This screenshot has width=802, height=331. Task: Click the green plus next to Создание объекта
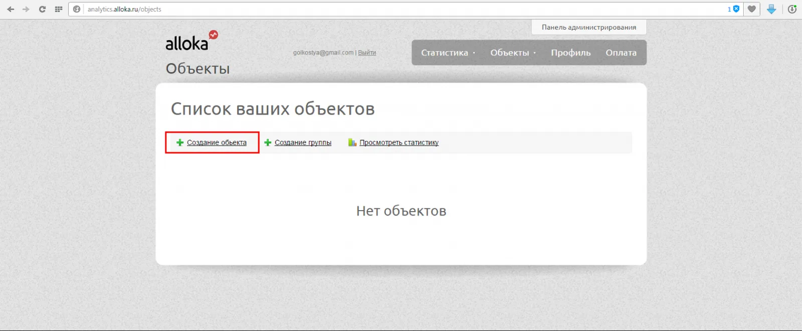point(180,142)
